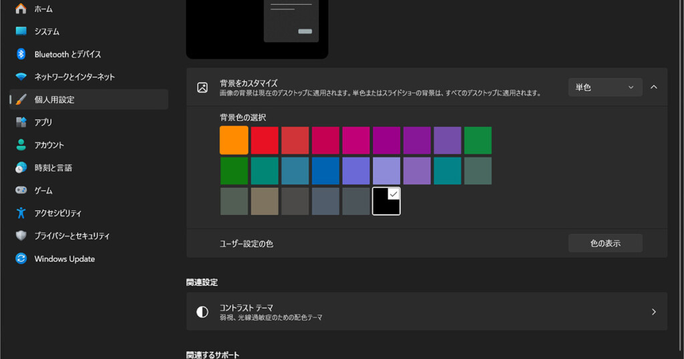684x359 pixels.
Task: Pick the purple swatch seventh in top row
Action: click(417, 140)
